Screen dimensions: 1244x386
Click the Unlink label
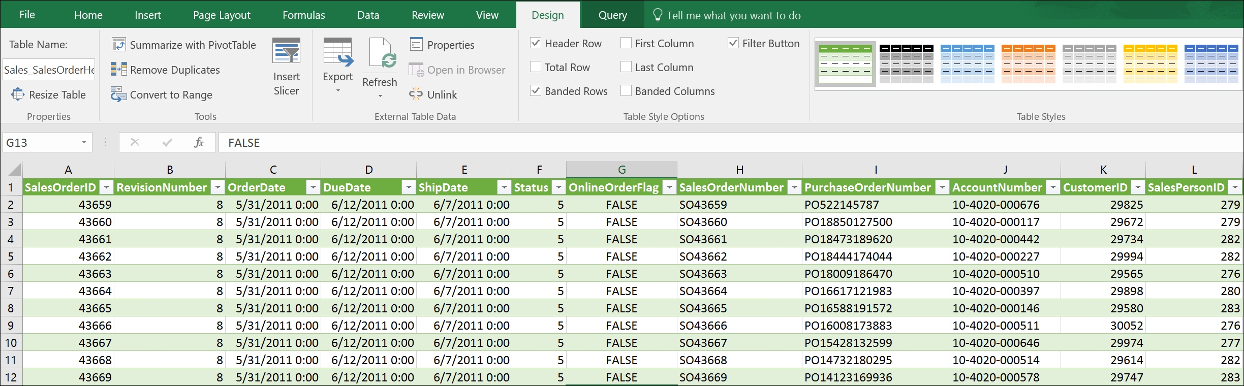(442, 95)
